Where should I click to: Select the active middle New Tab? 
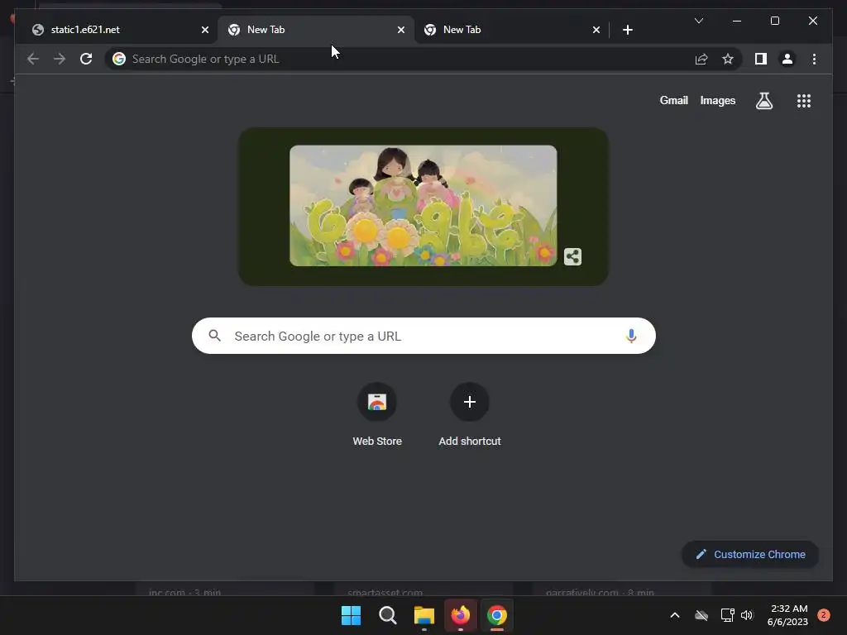tap(316, 30)
